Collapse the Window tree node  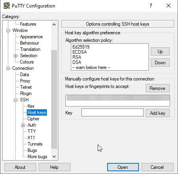click(x=8, y=30)
